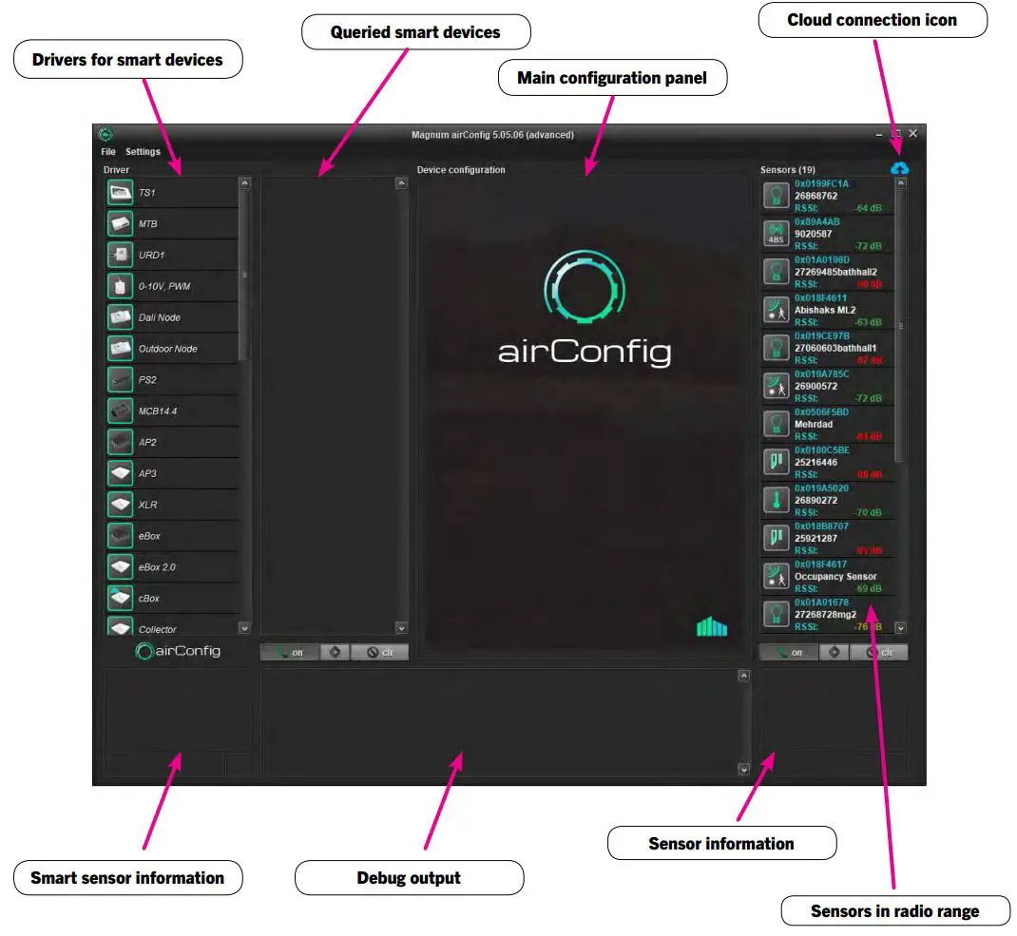Click down arrow of the debug output
The width and height of the screenshot is (1017, 936).
(744, 770)
